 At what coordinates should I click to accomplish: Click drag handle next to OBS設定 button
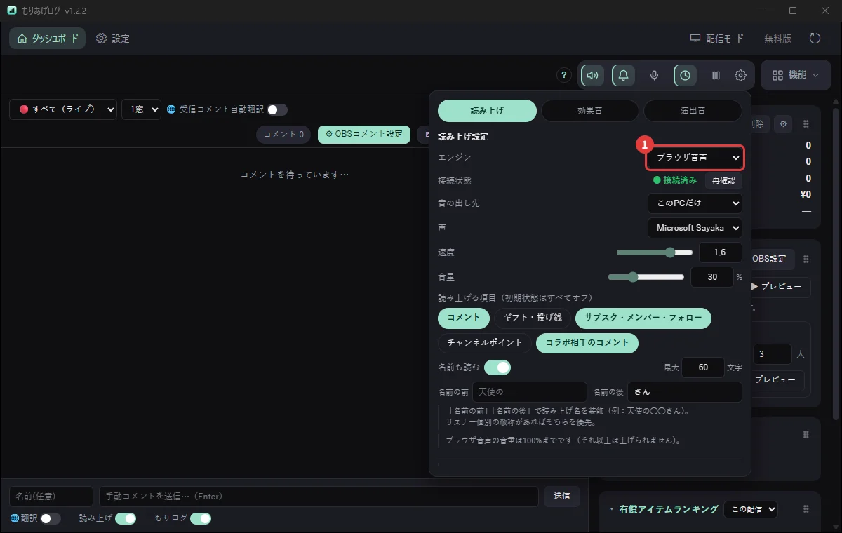click(806, 259)
